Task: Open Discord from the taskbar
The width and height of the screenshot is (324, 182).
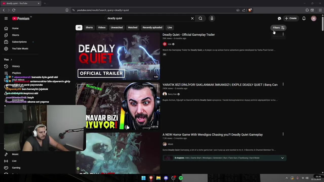Action: pos(166,178)
